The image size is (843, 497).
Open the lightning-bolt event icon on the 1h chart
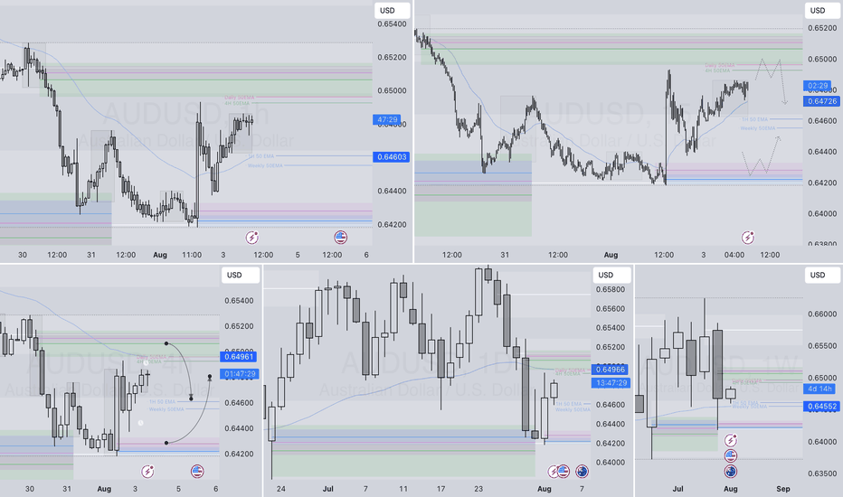252,237
